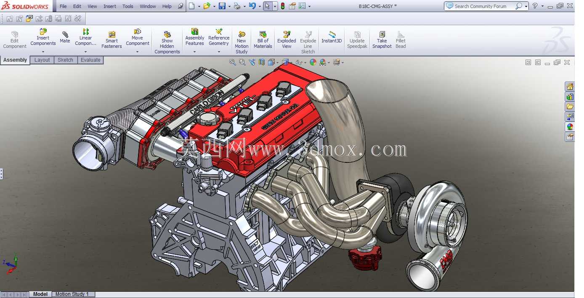Click the Display Style icon
Image resolution: width=584 pixels, height=298 pixels.
point(285,62)
